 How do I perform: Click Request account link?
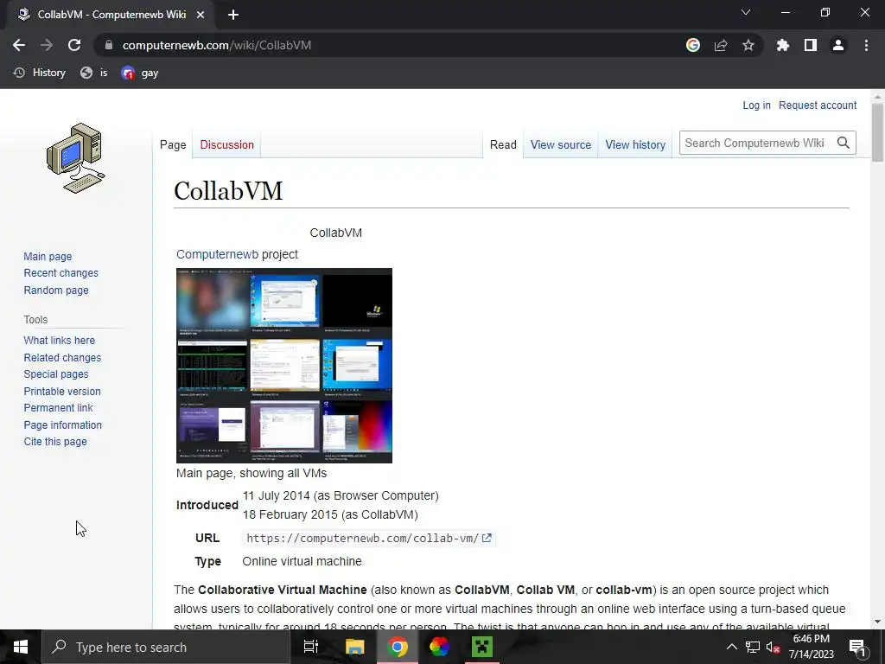pos(818,105)
